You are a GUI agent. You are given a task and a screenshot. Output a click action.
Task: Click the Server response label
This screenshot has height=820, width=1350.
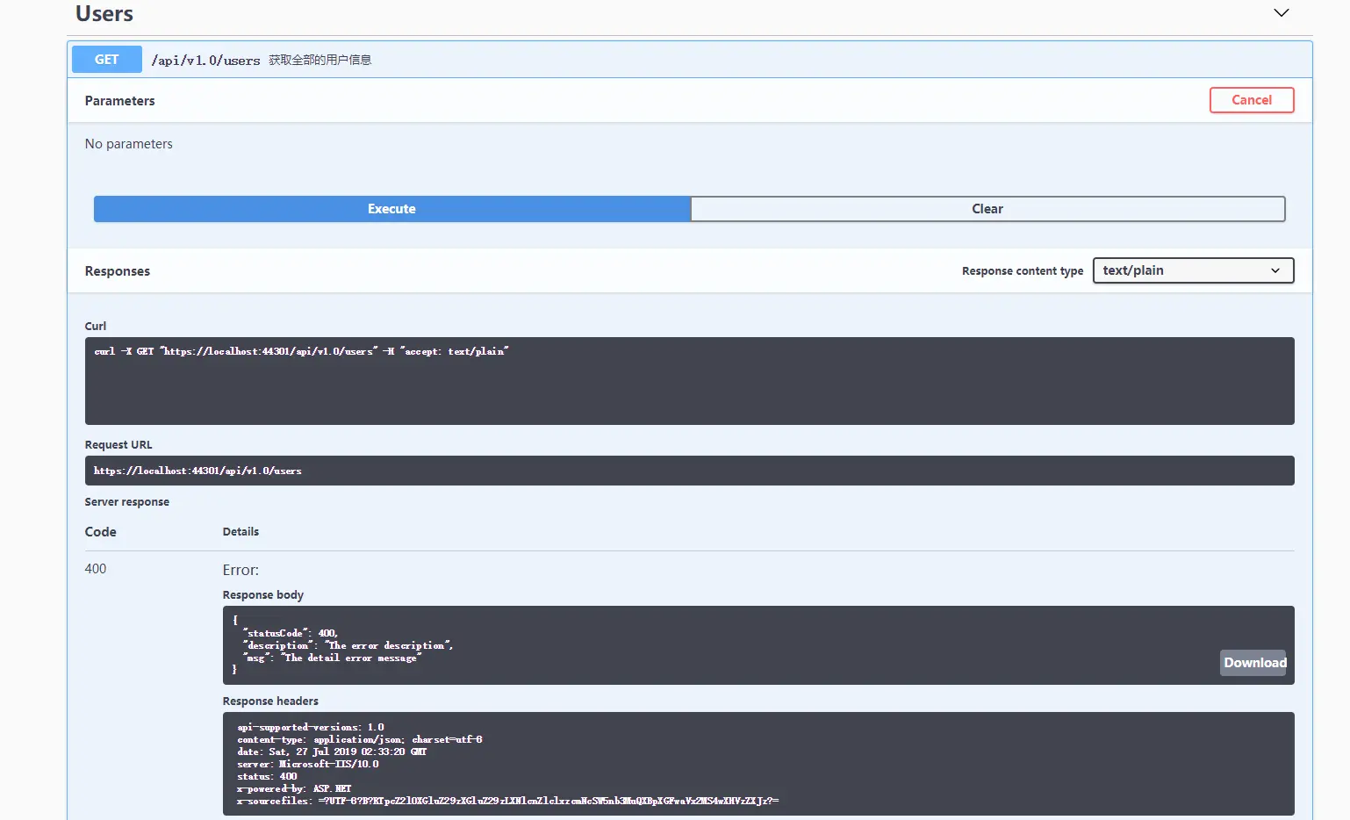coord(127,502)
